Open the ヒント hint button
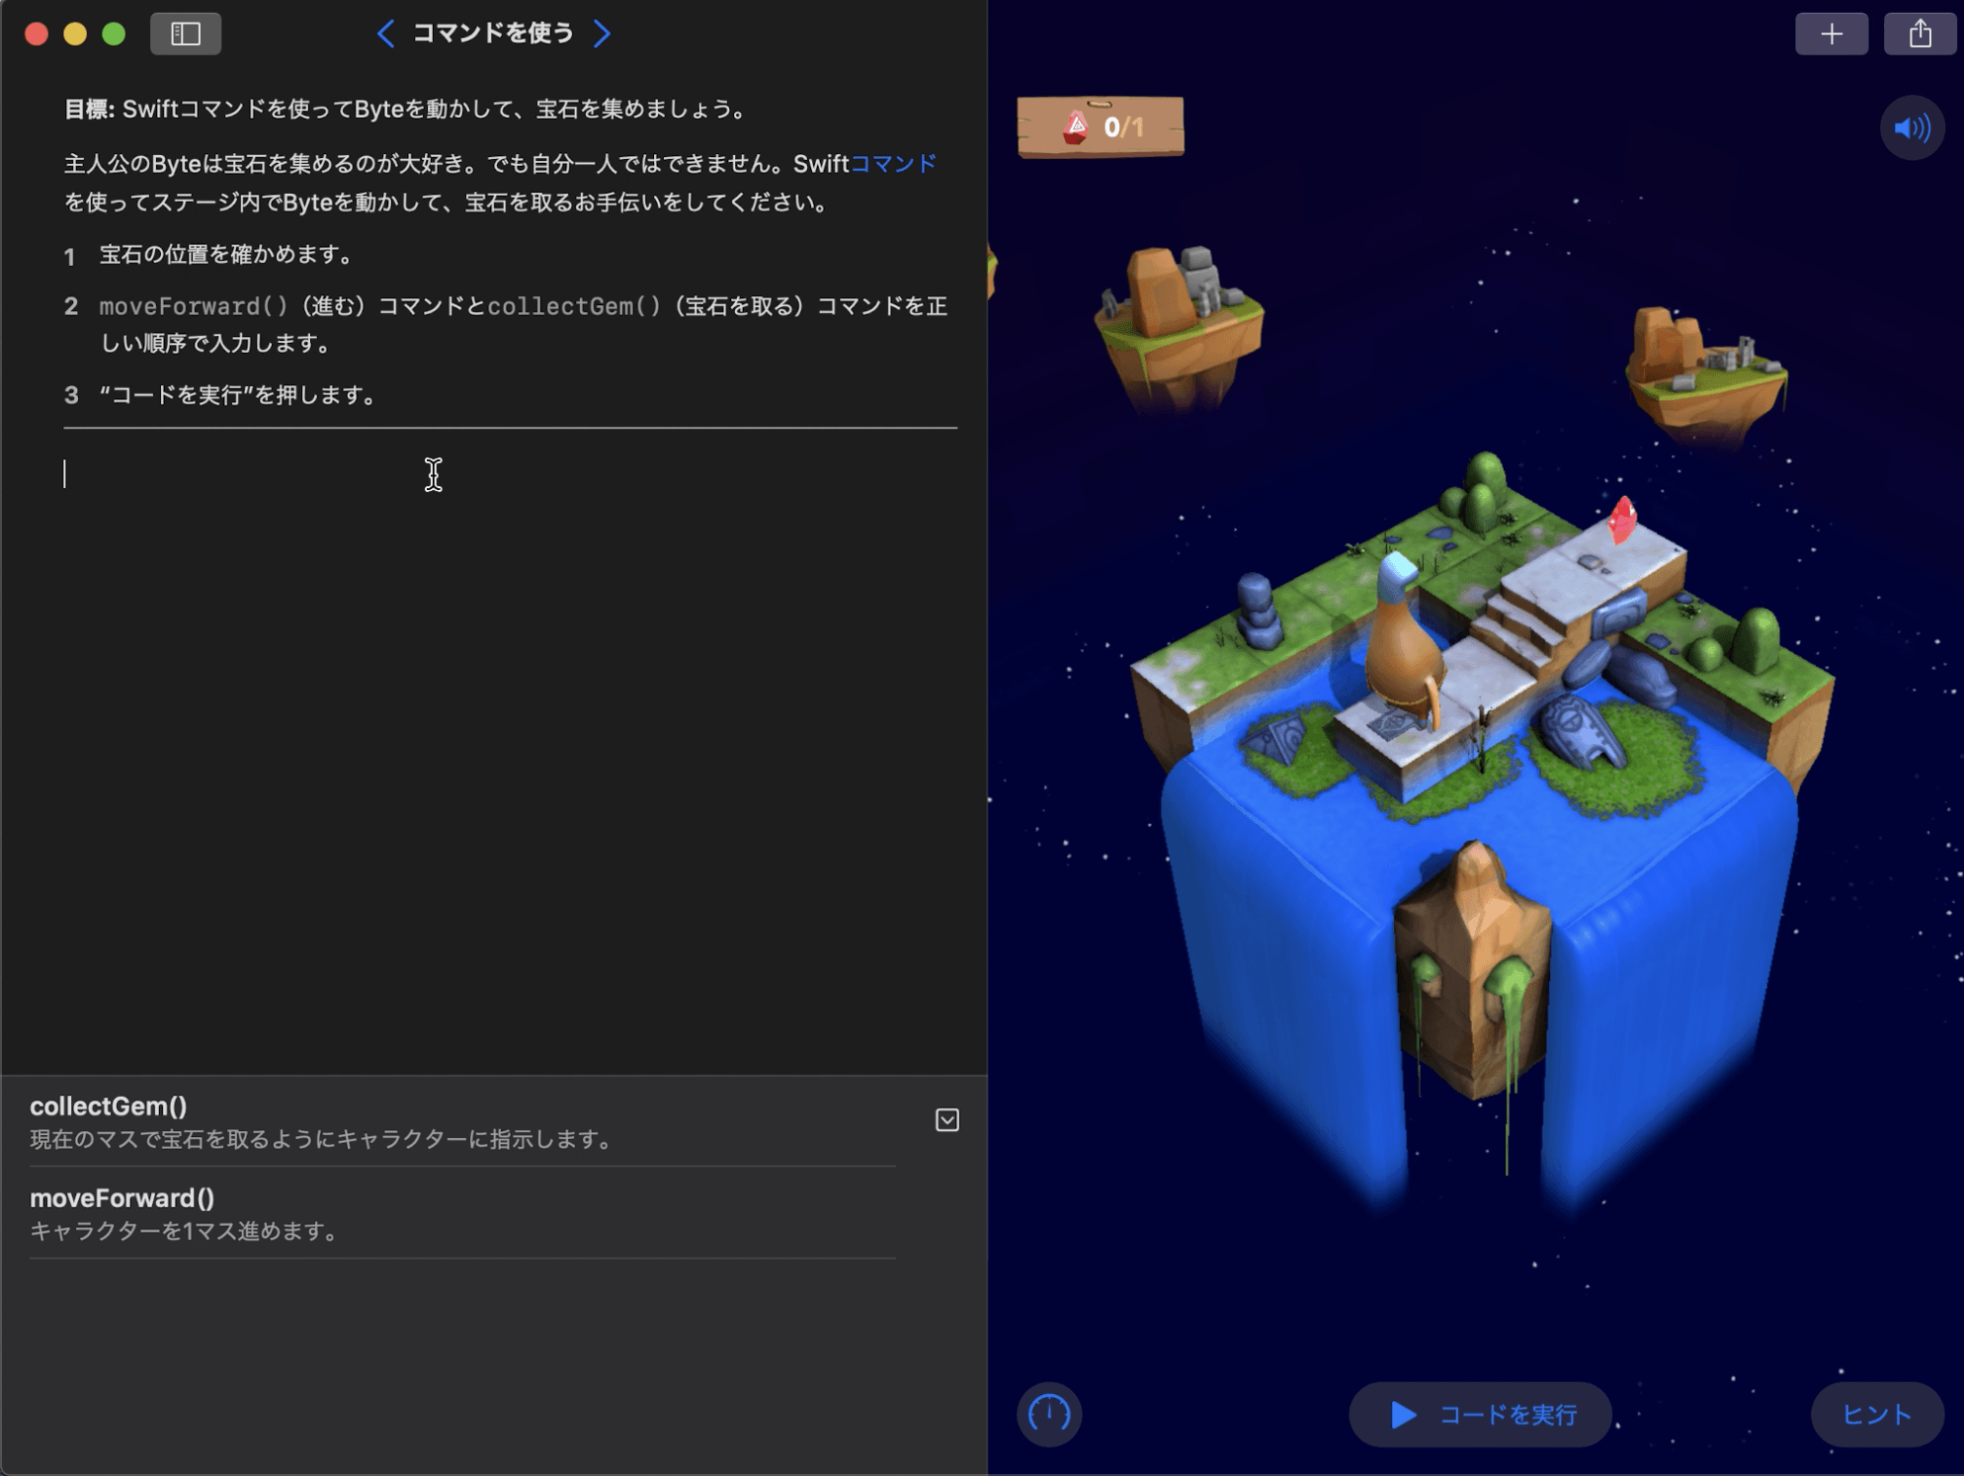 (1876, 1414)
